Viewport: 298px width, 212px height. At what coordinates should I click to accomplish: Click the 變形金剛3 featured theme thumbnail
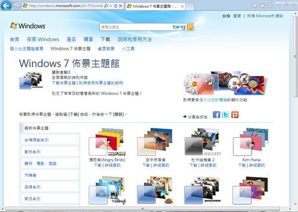(31, 80)
